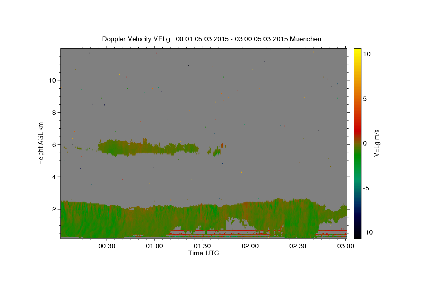Viewport: 429px width, 286px height.
Task: Click the '01:30' time tick label
Action: [x=202, y=246]
